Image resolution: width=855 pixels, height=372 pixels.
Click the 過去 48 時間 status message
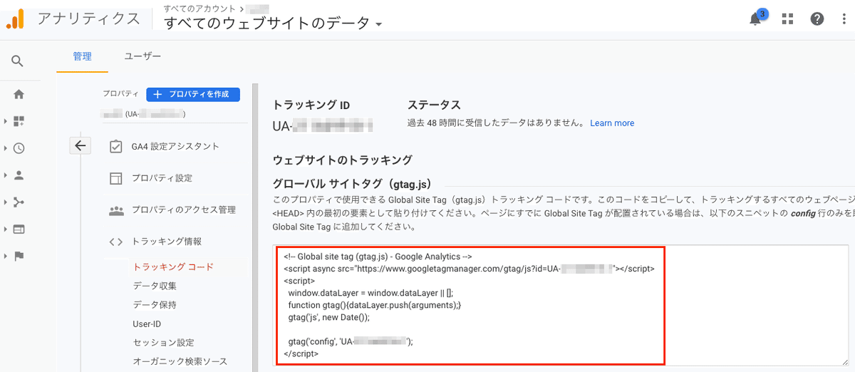(x=496, y=123)
